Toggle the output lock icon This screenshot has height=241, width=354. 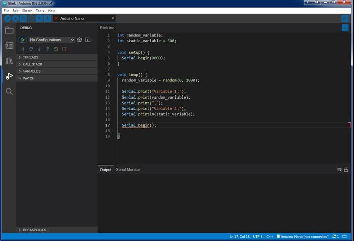click(346, 170)
